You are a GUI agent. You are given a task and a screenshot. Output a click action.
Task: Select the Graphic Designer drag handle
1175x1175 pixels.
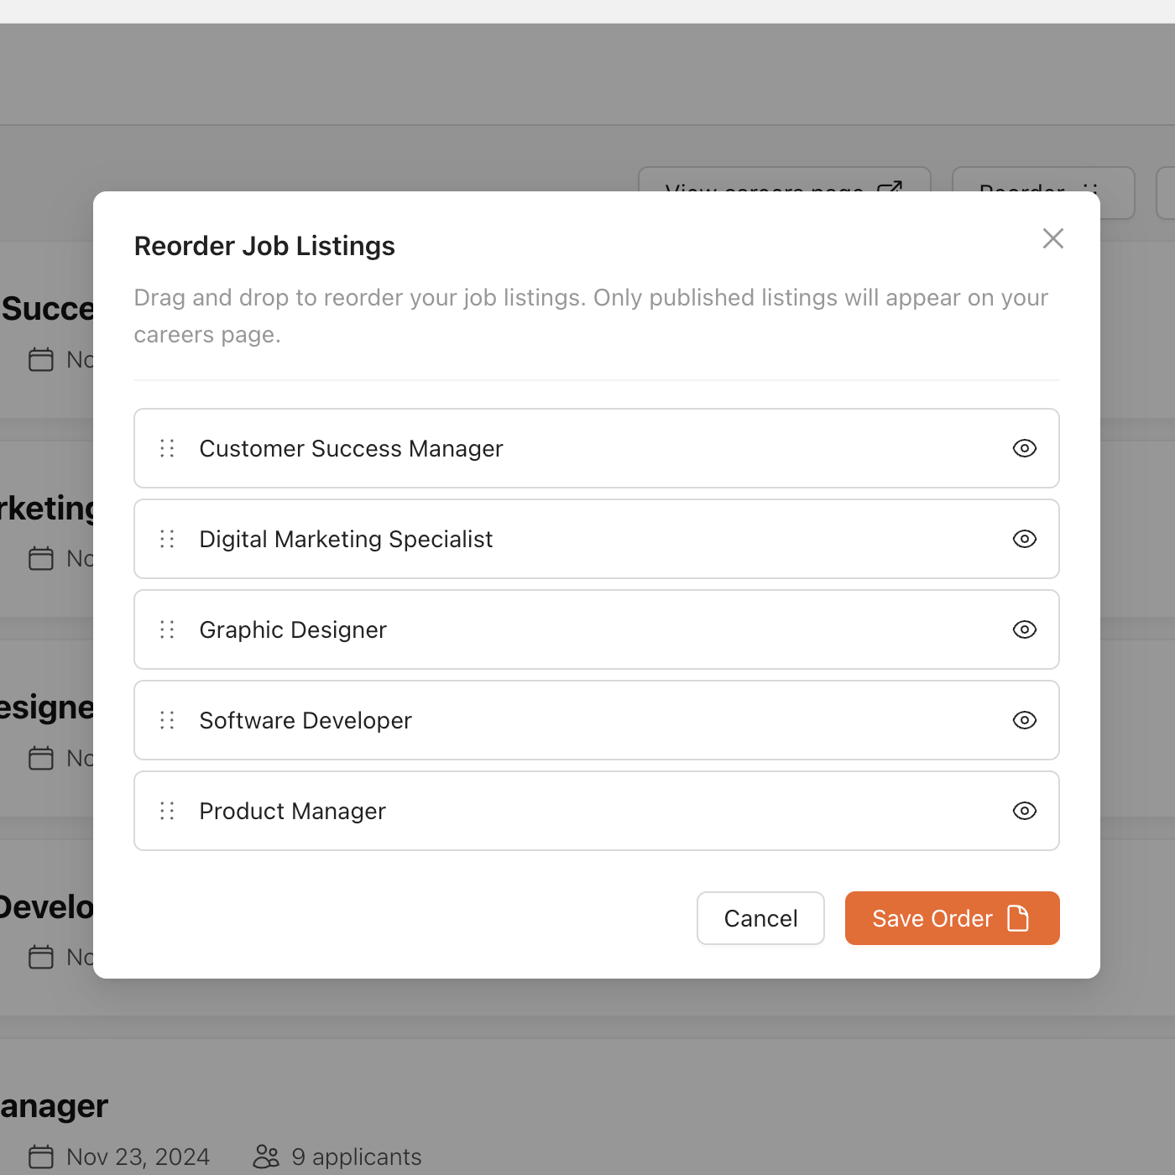[167, 629]
